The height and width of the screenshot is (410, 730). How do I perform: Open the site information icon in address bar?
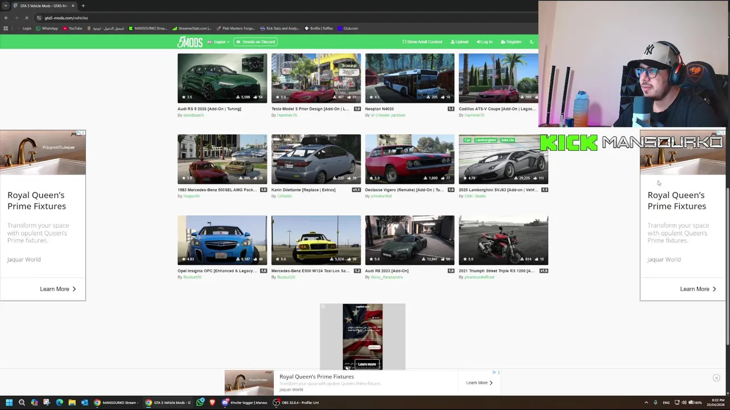[39, 18]
